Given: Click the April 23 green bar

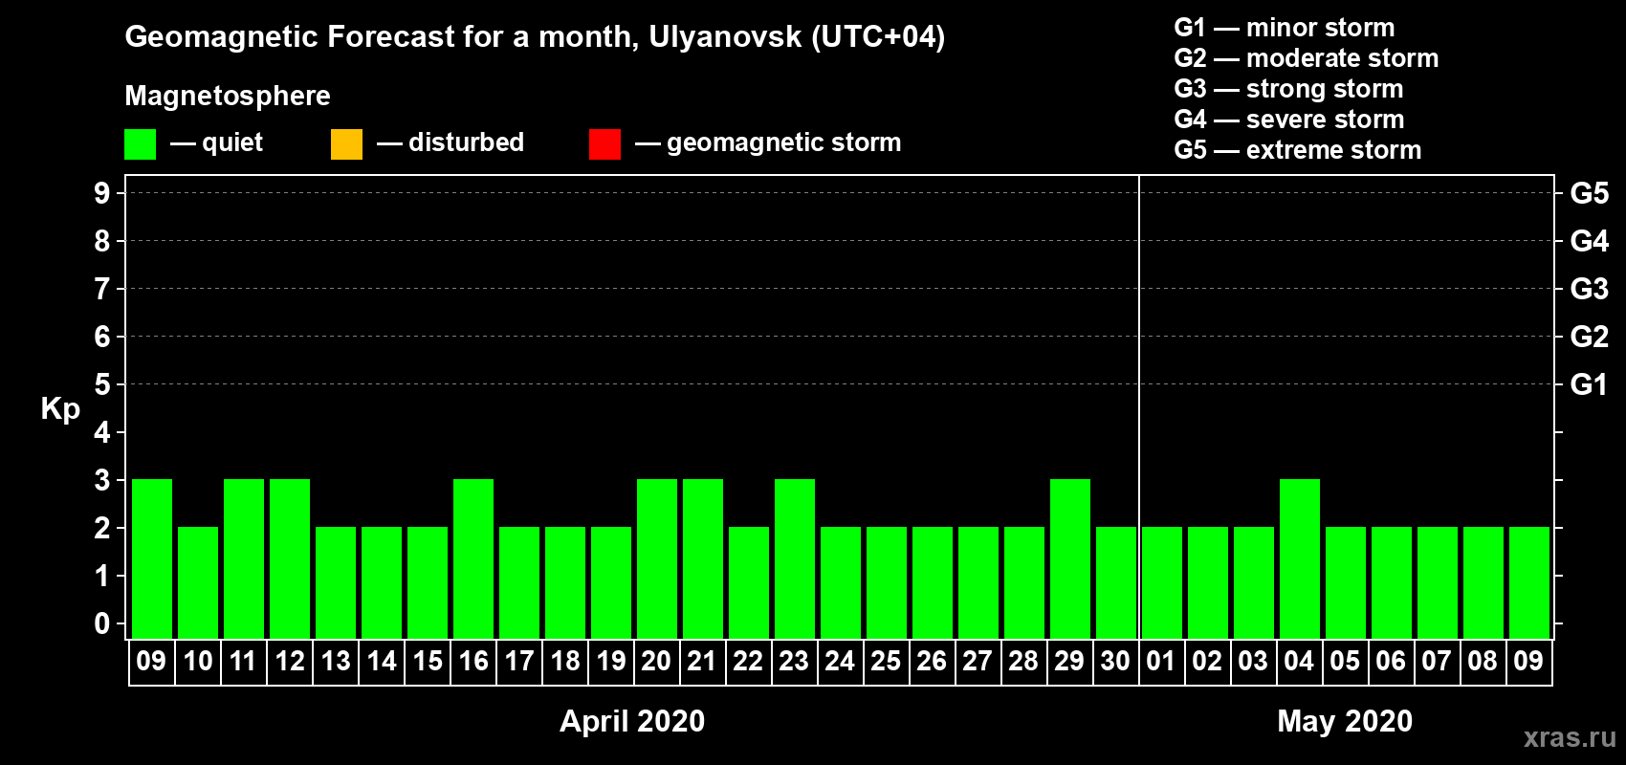Looking at the screenshot, I should pyautogui.click(x=795, y=558).
